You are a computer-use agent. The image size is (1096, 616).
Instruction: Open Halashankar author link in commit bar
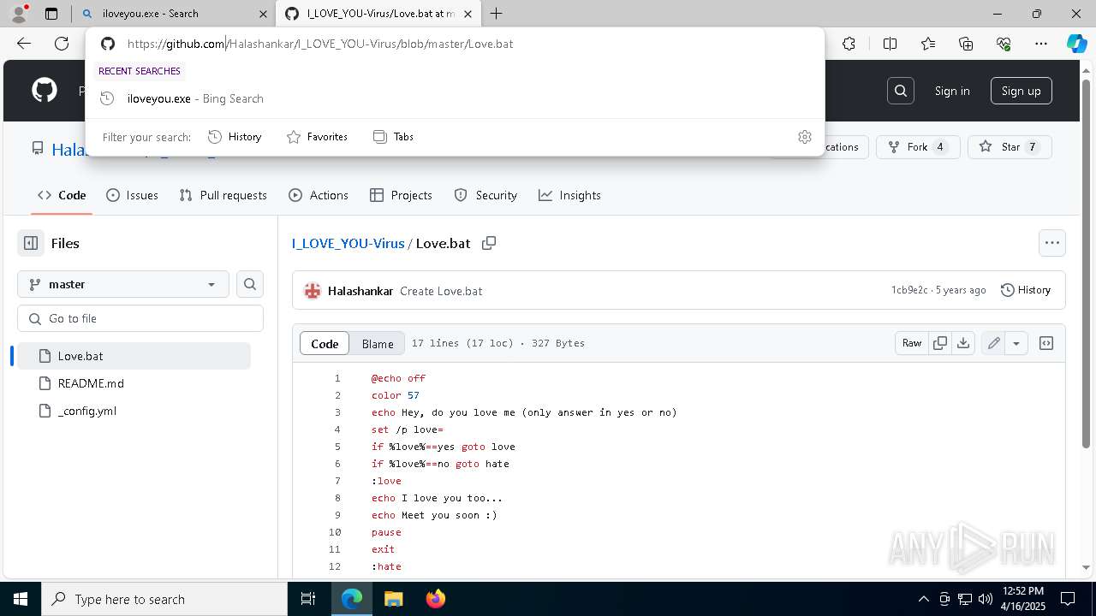click(x=360, y=291)
